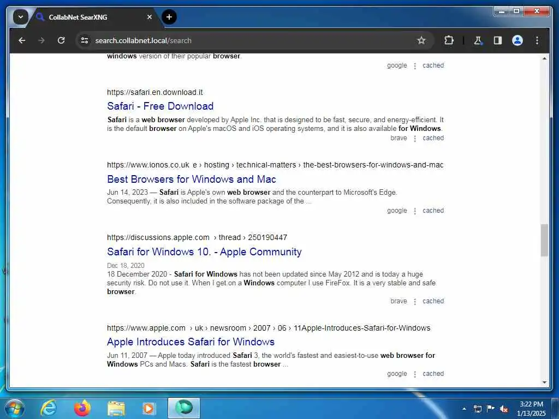Click the network tray icon

(x=477, y=409)
